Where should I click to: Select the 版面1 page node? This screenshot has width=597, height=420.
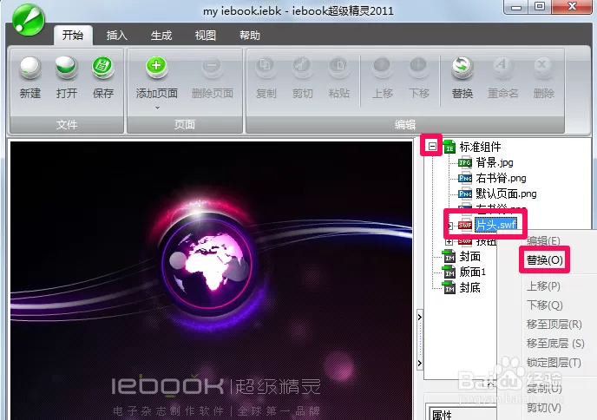coord(473,272)
